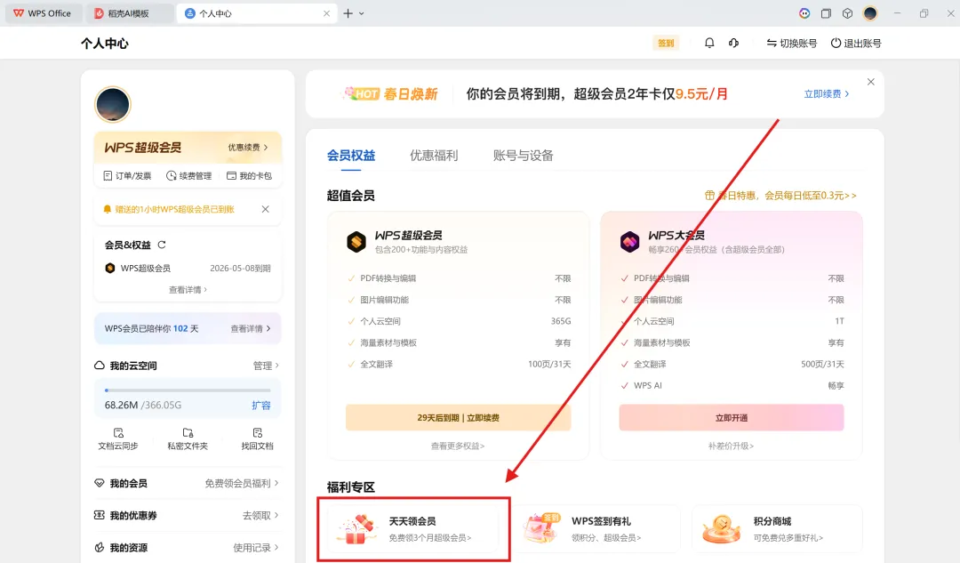Click the cube icon in title bar
Viewport: 960px width, 563px height.
pyautogui.click(x=847, y=12)
